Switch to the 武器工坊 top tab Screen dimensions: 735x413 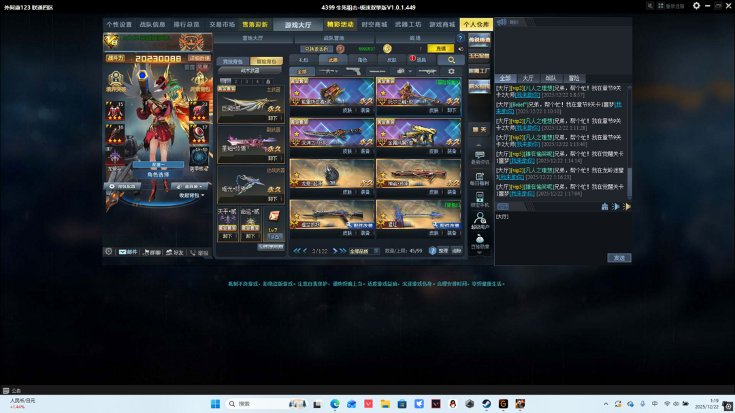(x=408, y=24)
